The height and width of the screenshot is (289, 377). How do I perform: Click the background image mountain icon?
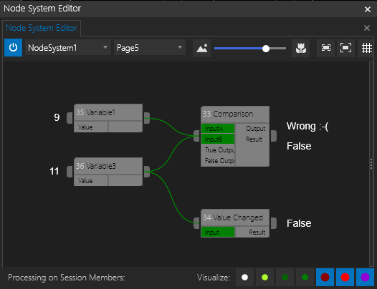click(x=201, y=48)
